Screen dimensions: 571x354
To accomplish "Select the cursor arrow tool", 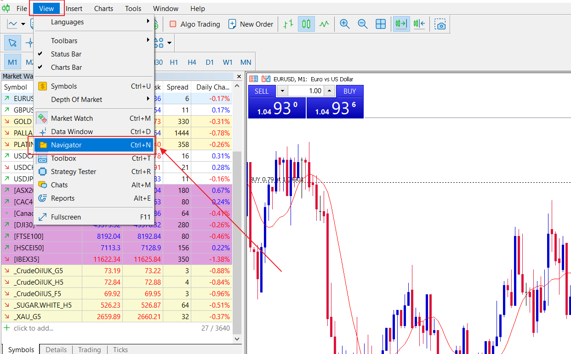I will point(12,43).
